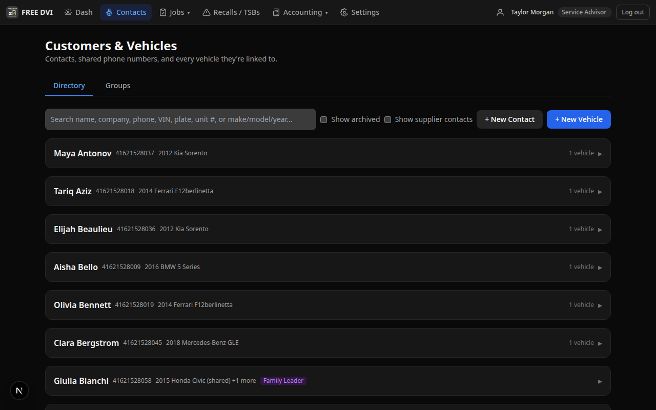Expand Giulia Bianchi's row arrow
This screenshot has height=410, width=656.
coord(600,381)
